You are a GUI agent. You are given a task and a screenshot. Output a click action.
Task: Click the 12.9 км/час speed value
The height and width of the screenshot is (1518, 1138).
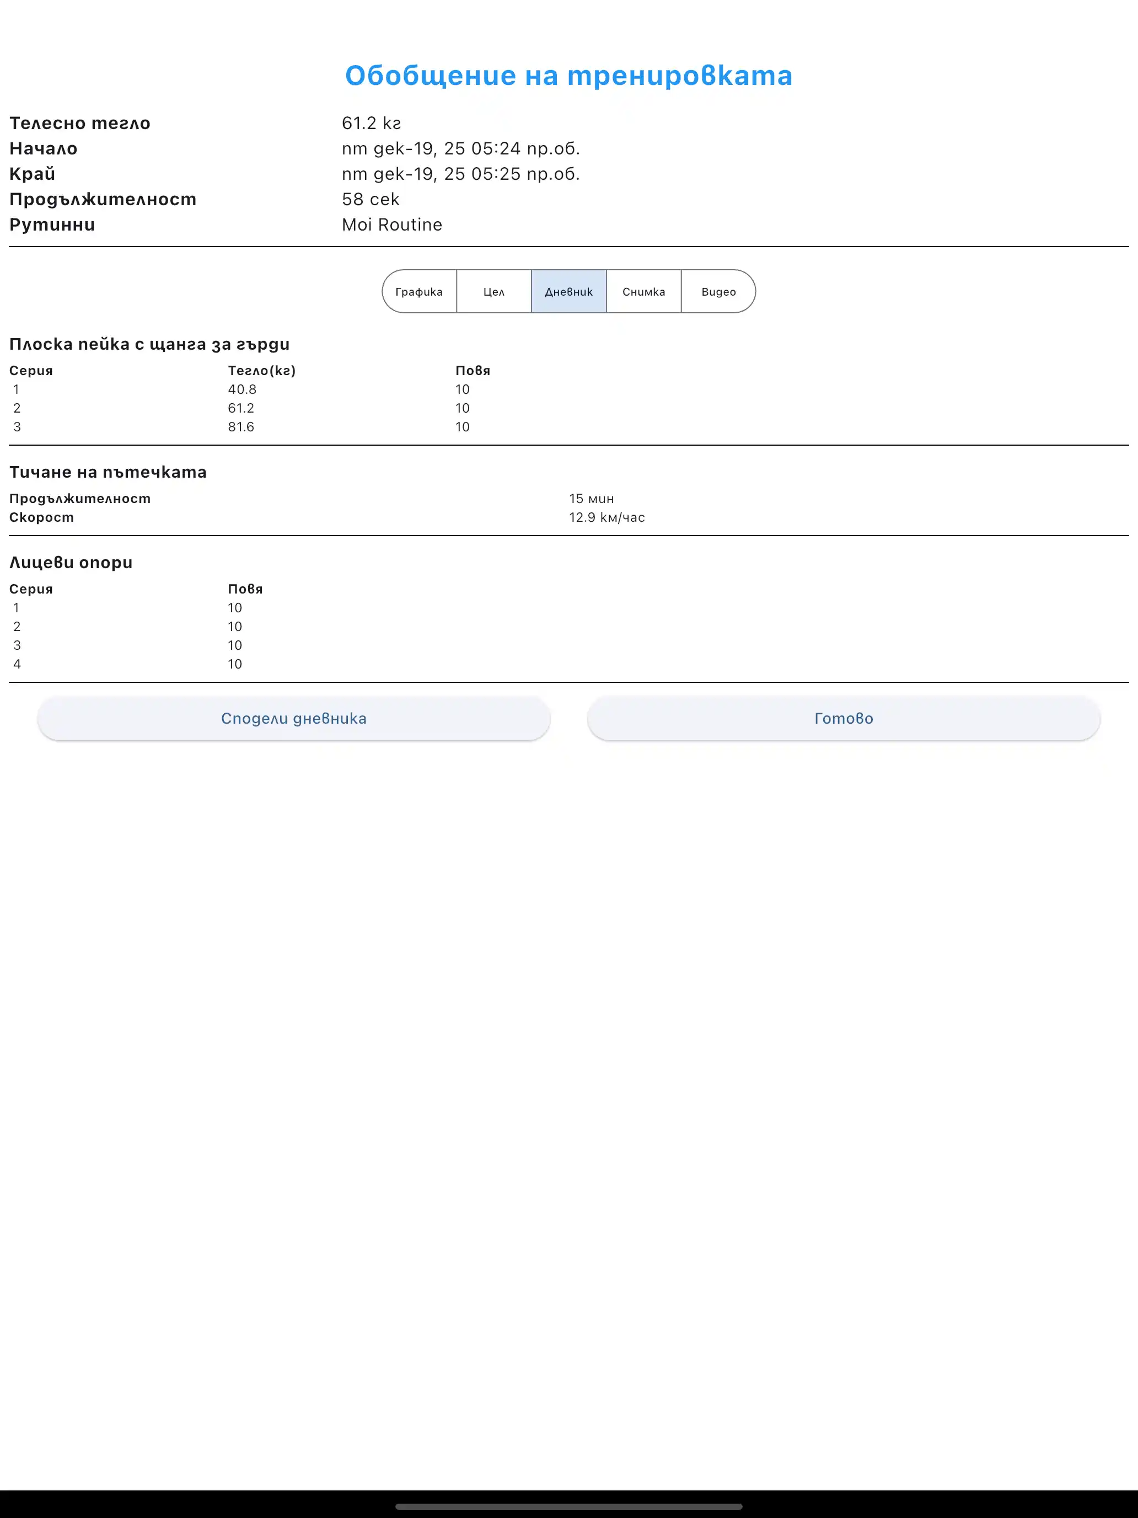(x=606, y=517)
